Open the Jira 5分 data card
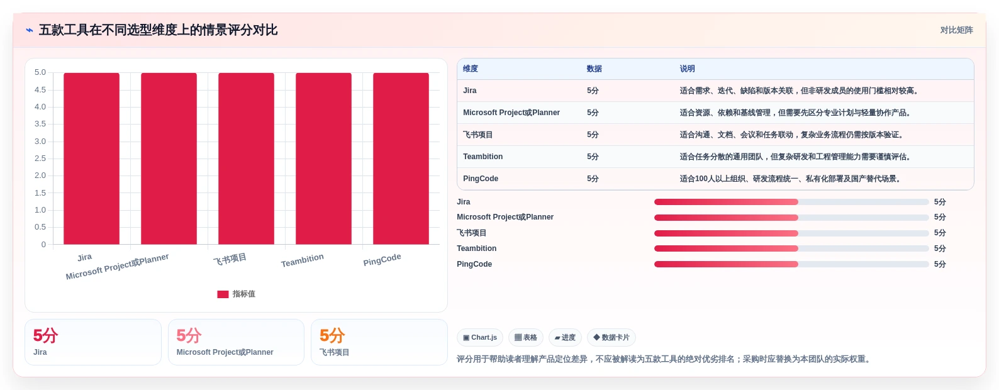Viewport: 999px width, 390px height. pos(93,342)
